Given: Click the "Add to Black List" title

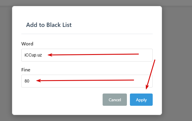Looking at the screenshot, I should pyautogui.click(x=49, y=25).
